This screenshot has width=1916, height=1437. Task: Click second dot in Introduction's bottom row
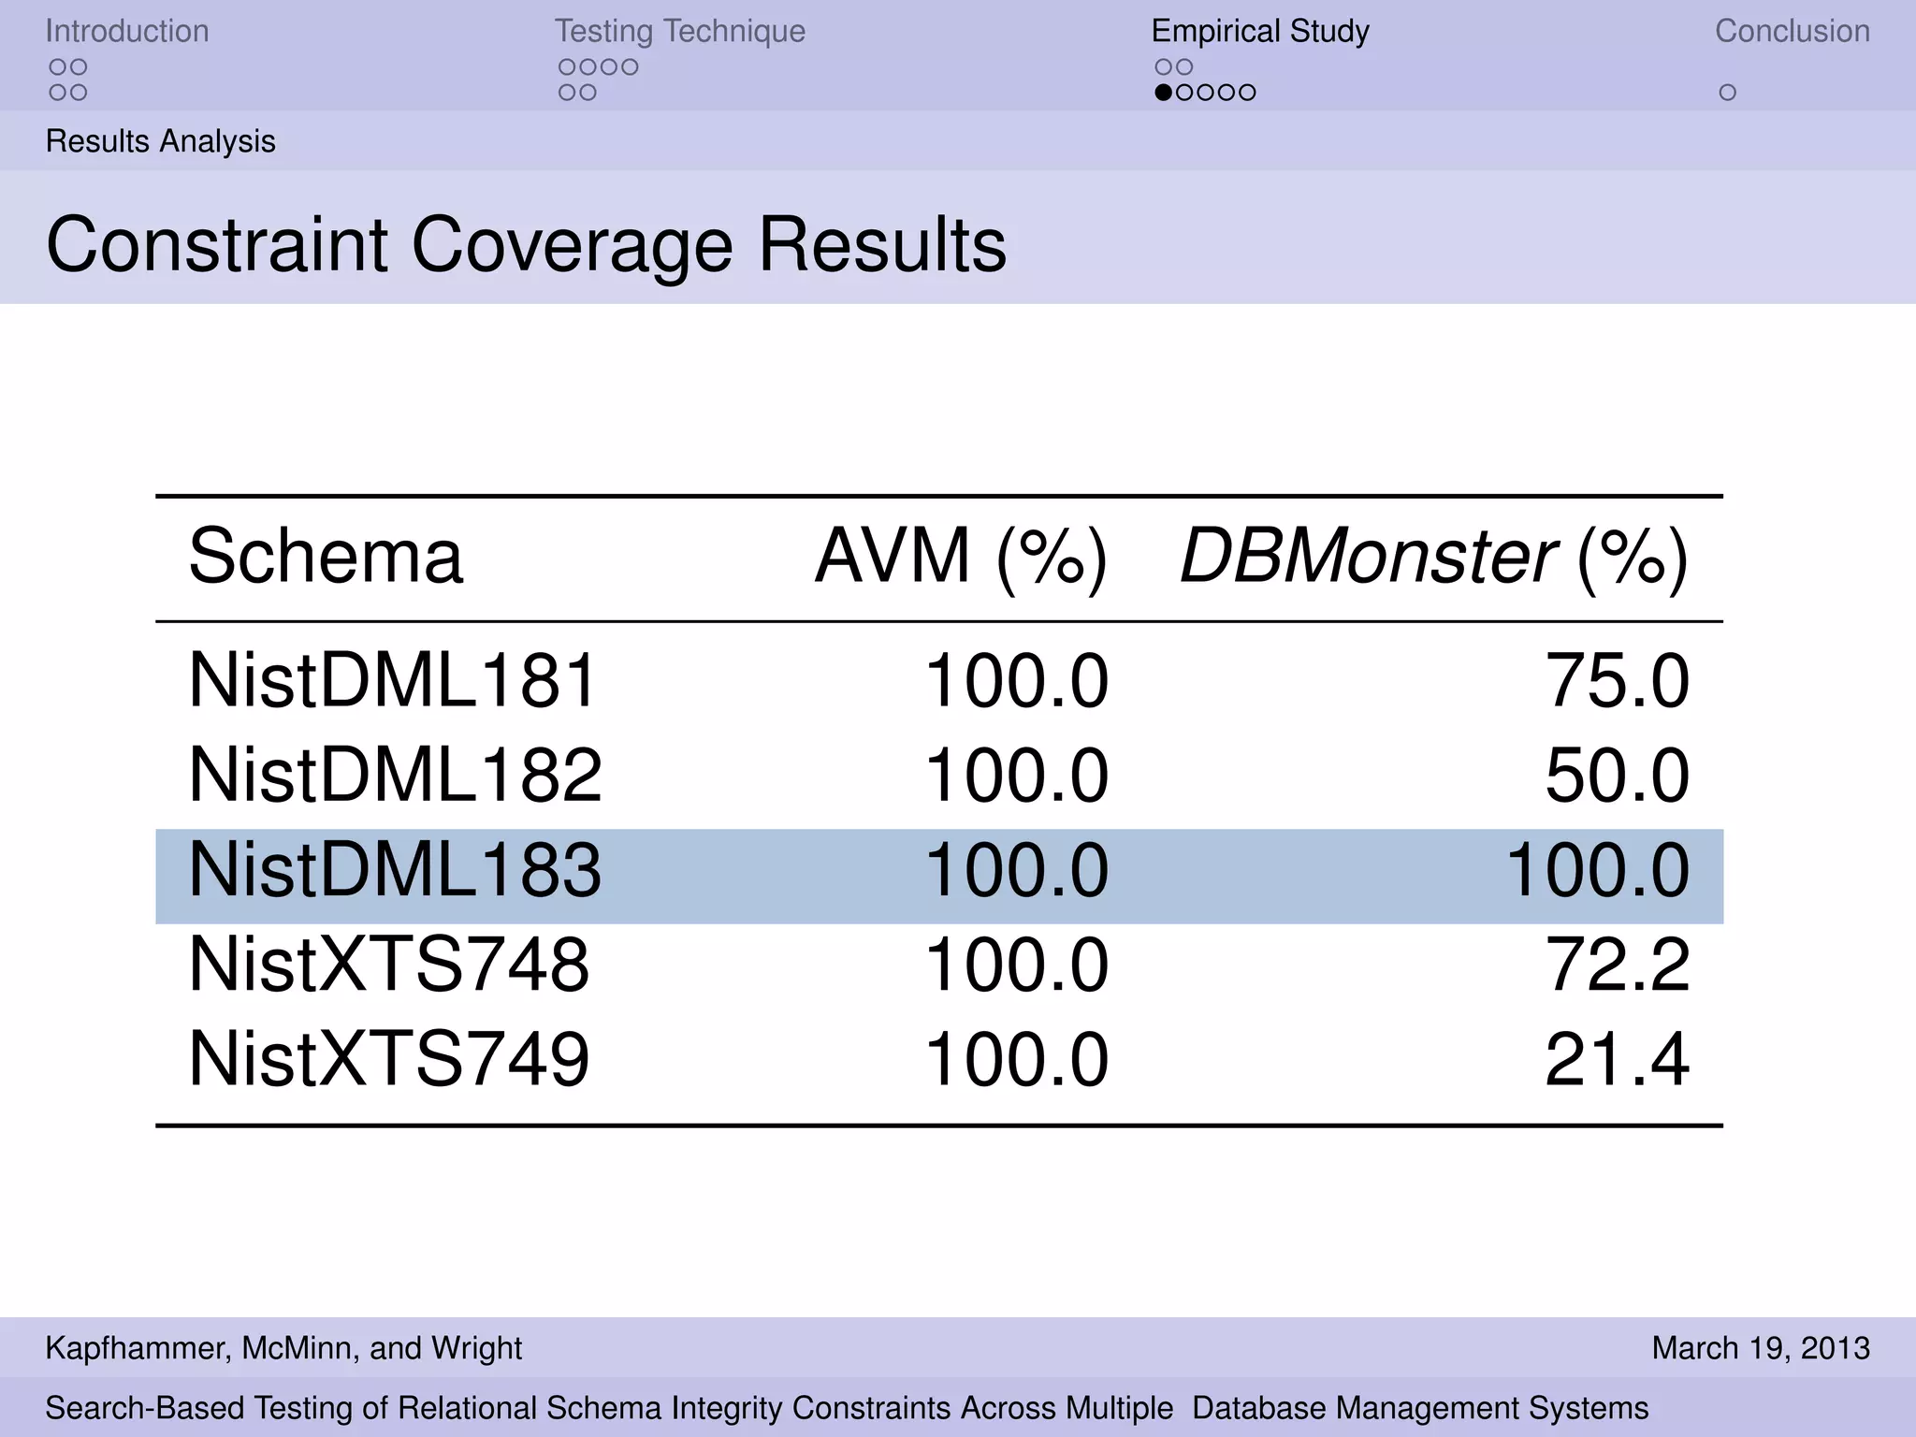click(79, 93)
